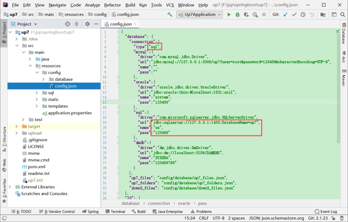
Task: Start debugging with the bug icon
Action: 238,15
